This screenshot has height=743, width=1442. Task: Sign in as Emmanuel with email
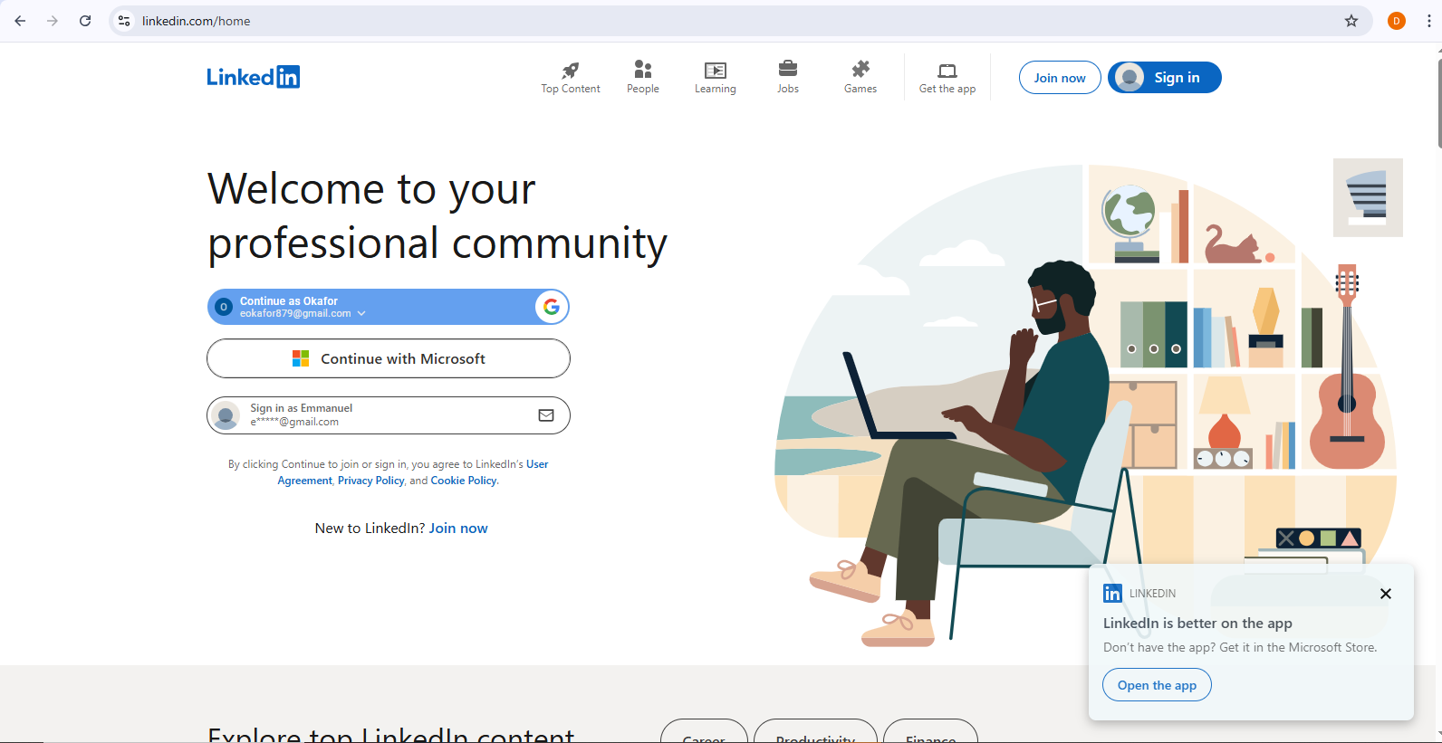coord(389,415)
